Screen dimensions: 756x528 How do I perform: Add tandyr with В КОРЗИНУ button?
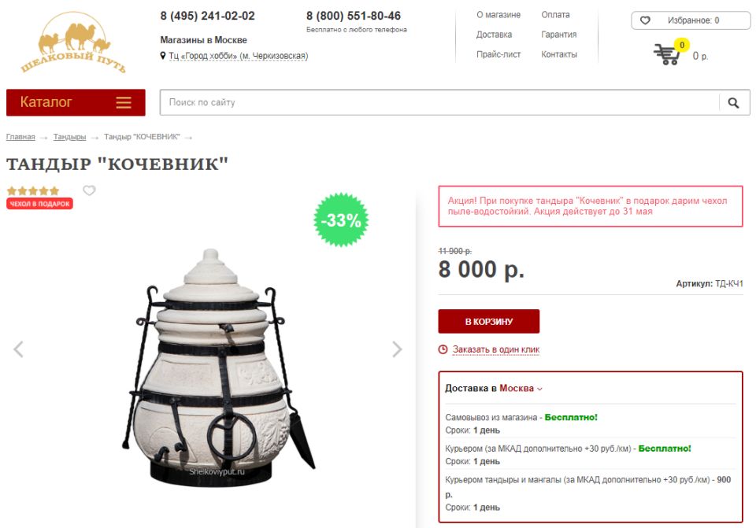tap(488, 321)
